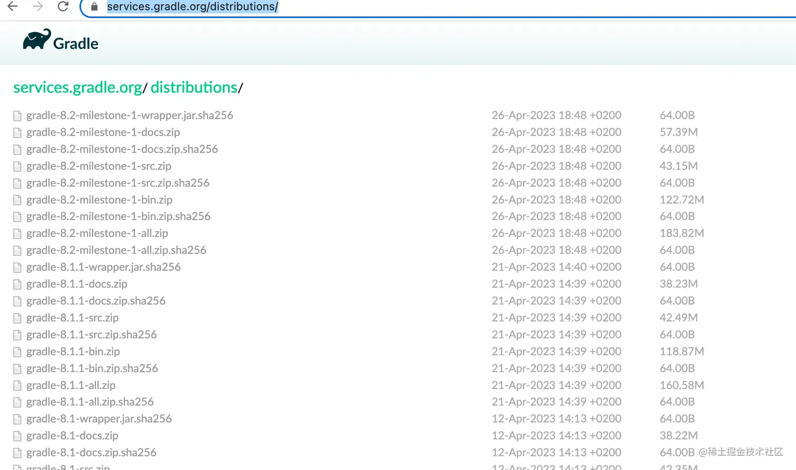Screen dimensions: 796x470
Task: Open gradle-8.1.1-all.zip.sha256 link
Action: click(x=90, y=402)
